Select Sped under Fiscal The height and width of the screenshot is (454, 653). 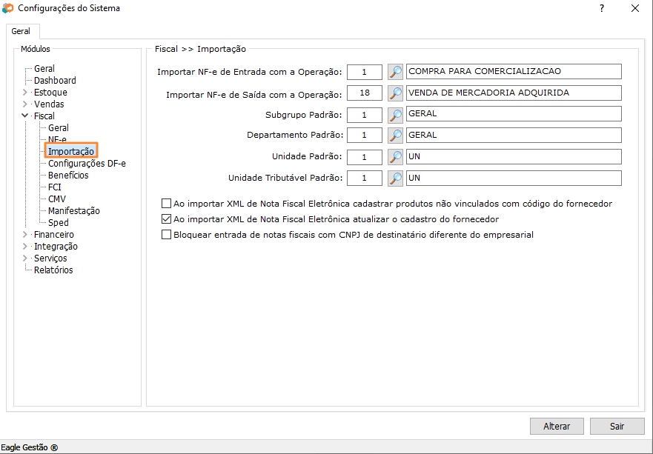(x=59, y=223)
